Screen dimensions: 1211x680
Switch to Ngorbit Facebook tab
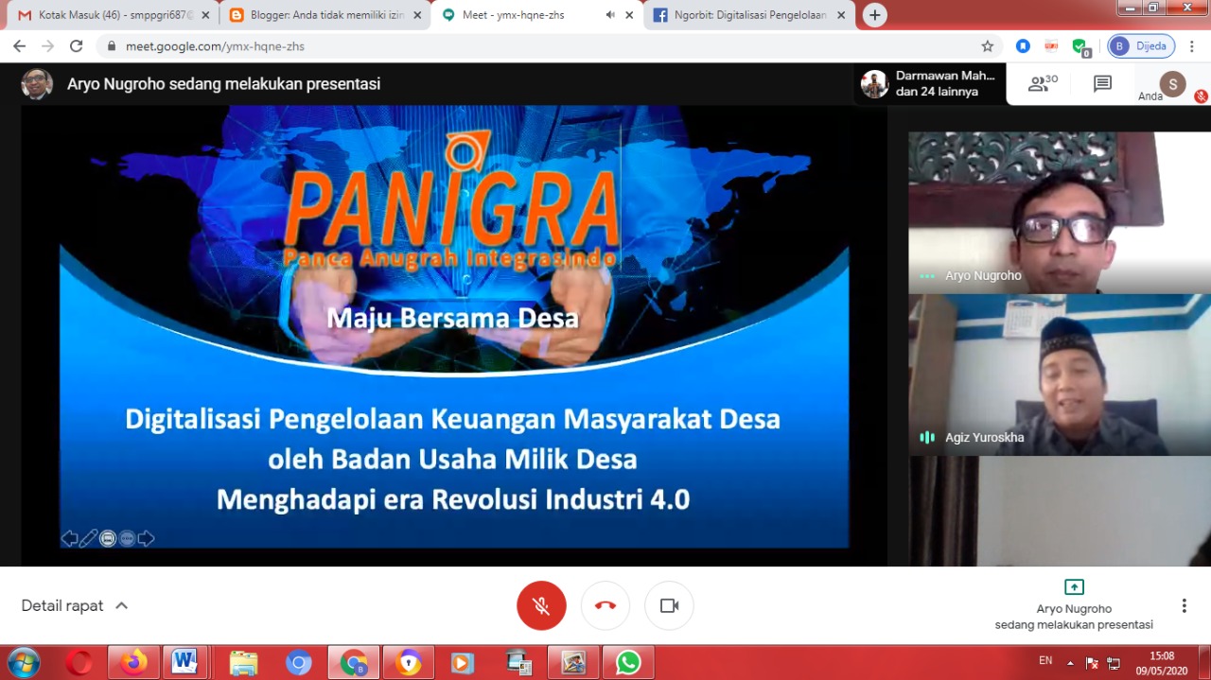747,15
